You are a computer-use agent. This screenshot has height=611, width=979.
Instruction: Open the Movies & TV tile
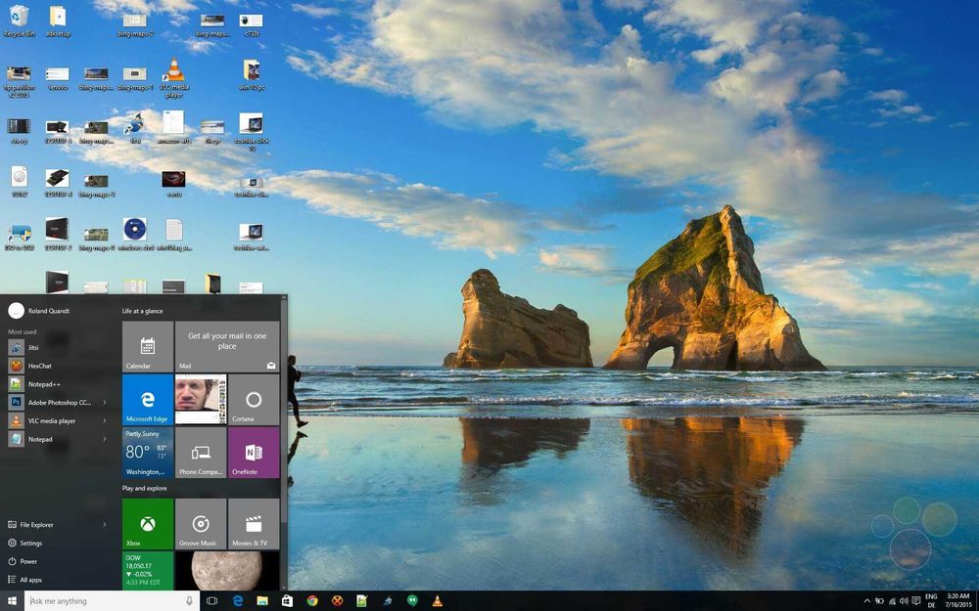coord(254,524)
